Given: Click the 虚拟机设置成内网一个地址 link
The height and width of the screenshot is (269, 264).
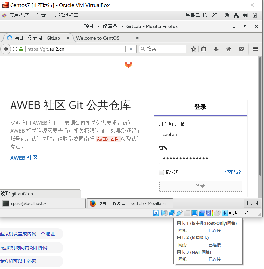Looking at the screenshot, I should (27, 234).
